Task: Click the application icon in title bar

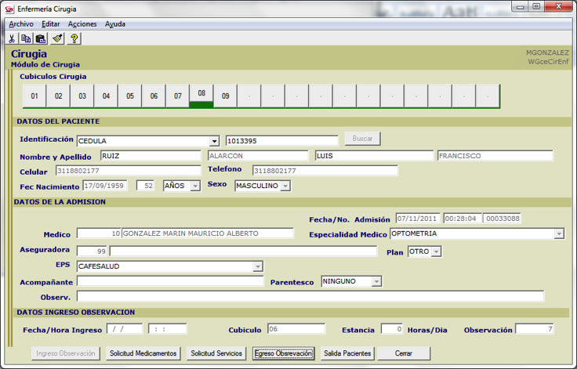Action: pos(10,9)
